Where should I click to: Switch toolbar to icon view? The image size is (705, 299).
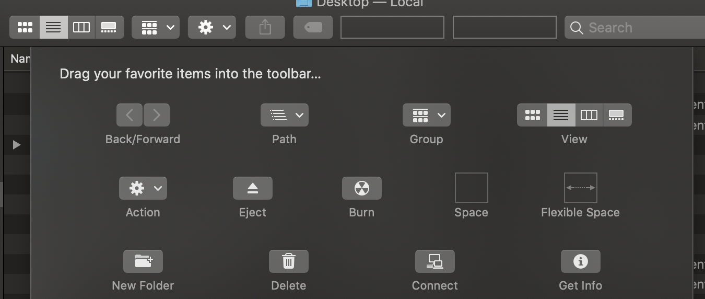[x=25, y=27]
